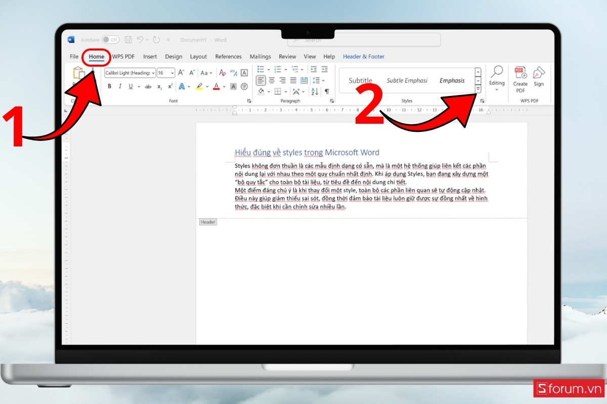
Task: Toggle Subscript formatting
Action: point(159,86)
